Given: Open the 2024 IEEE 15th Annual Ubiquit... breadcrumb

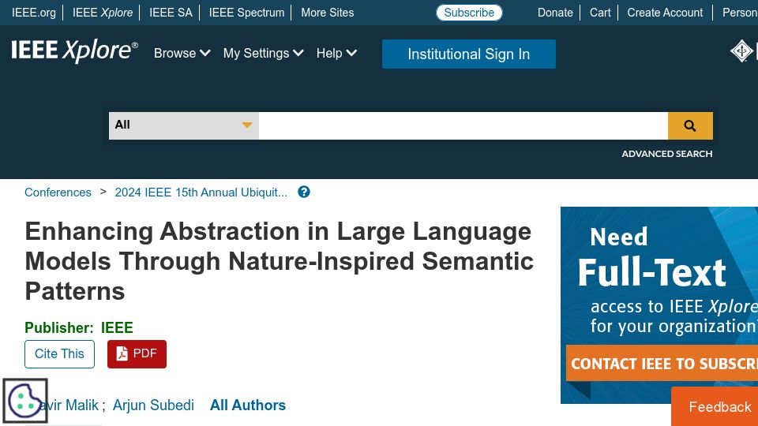Looking at the screenshot, I should click(x=201, y=192).
